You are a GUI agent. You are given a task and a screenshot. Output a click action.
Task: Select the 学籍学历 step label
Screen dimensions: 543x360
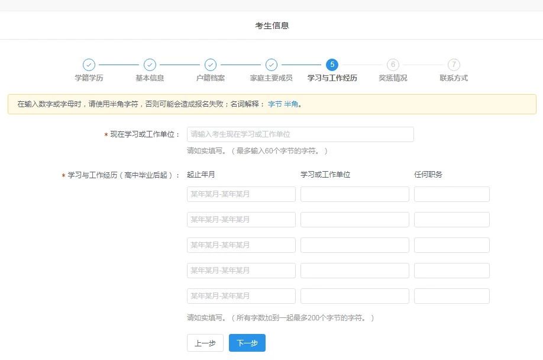pyautogui.click(x=89, y=78)
